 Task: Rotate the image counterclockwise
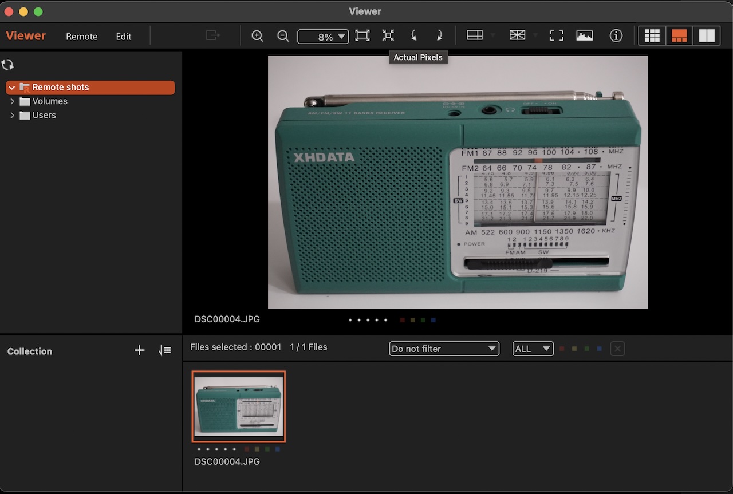click(x=413, y=35)
